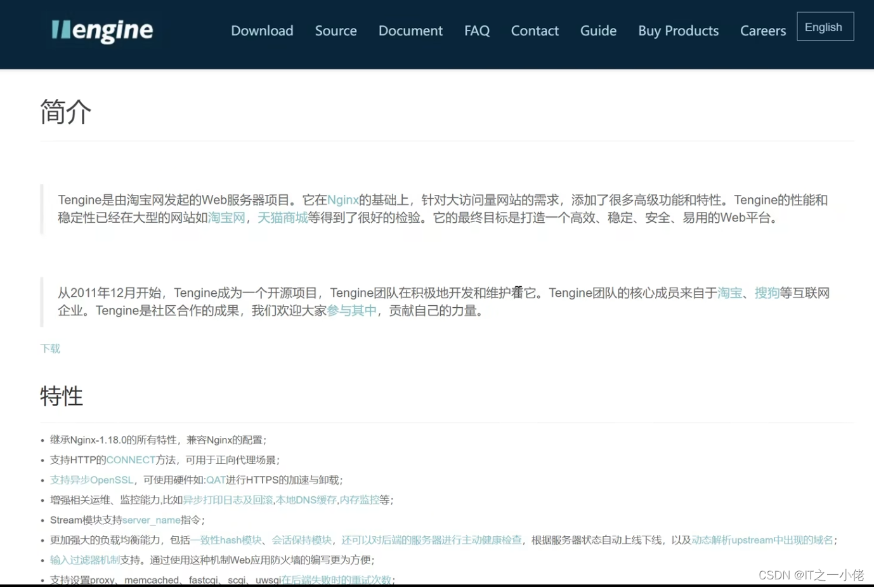Open the Download menu item

262,30
